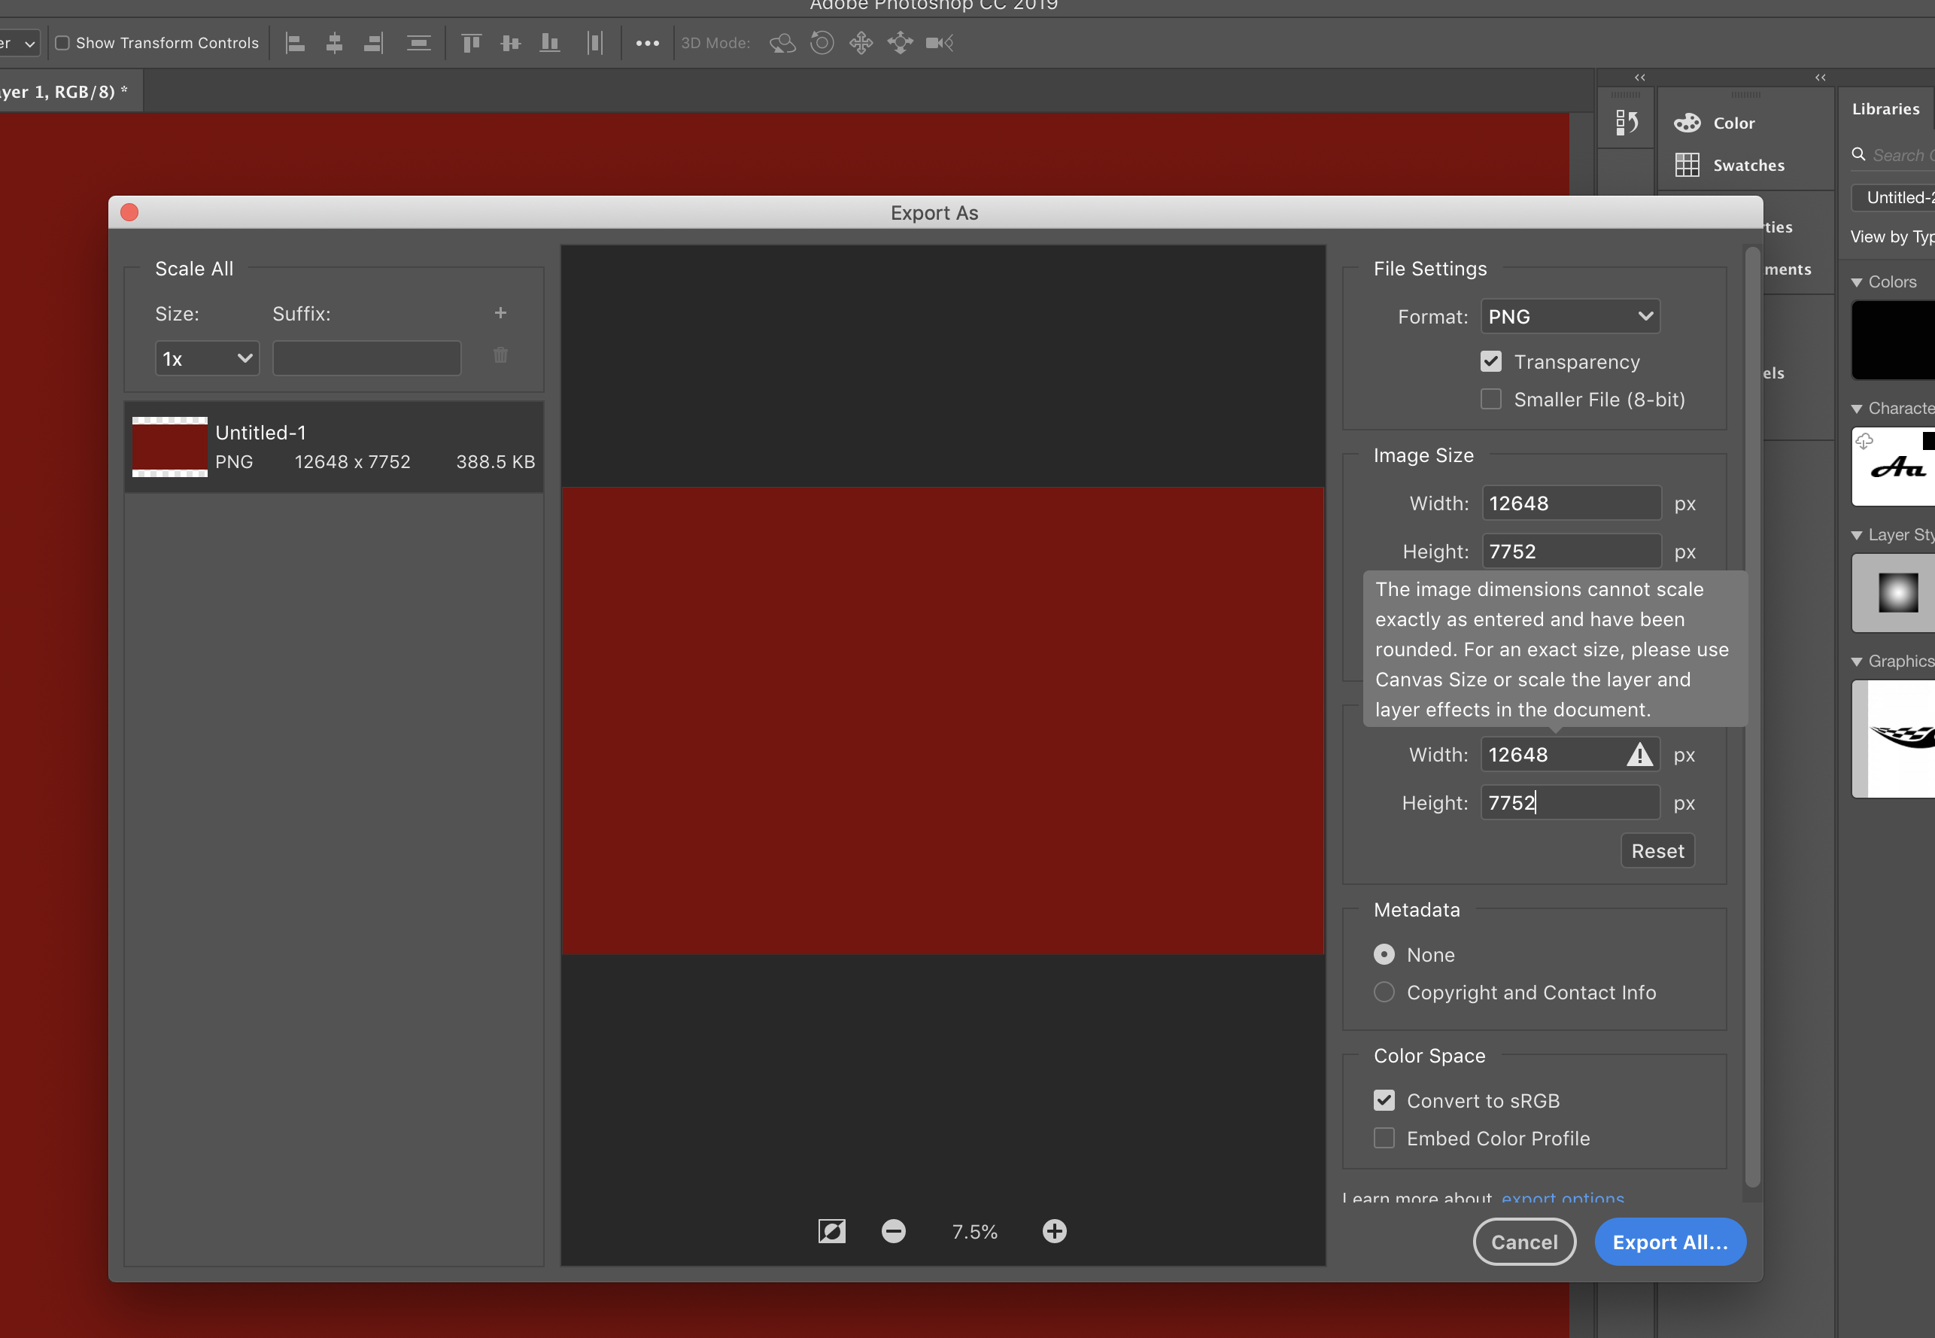Screen dimensions: 1935x1338
Task: Add a new export scale with plus icon
Action: tap(500, 313)
